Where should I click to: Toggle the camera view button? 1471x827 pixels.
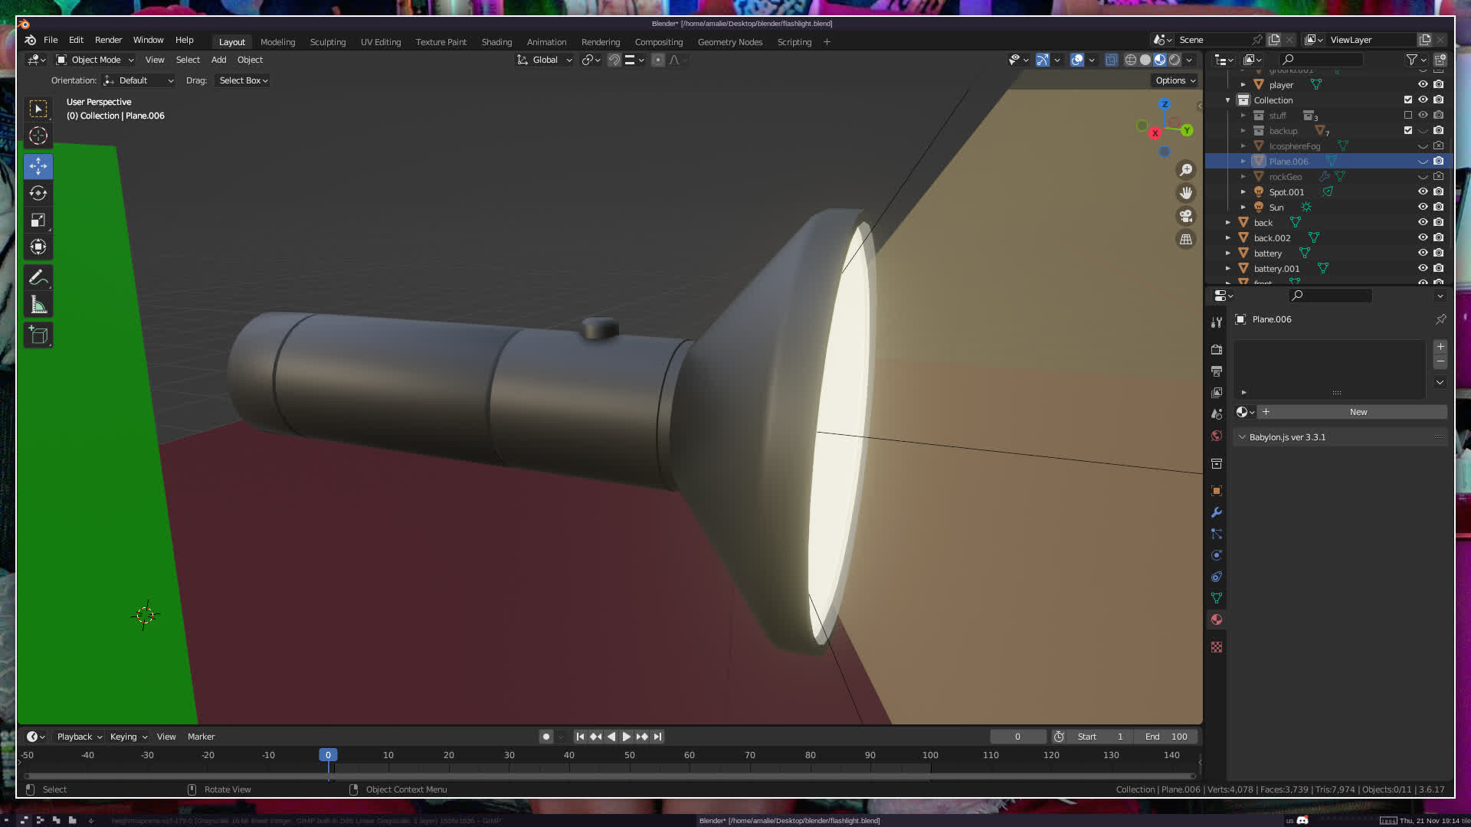click(x=1186, y=216)
